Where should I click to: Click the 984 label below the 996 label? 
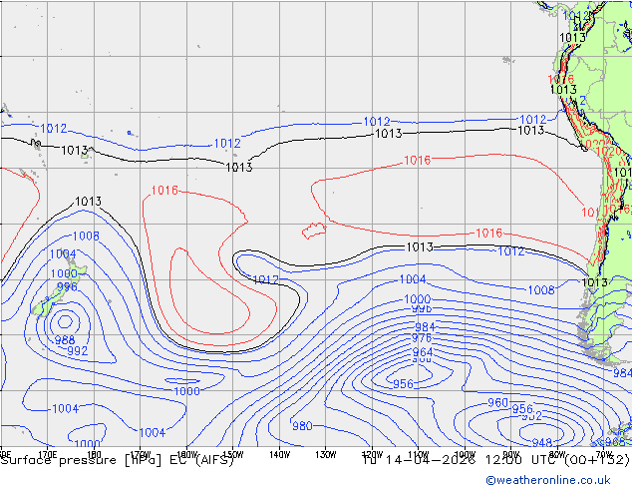point(425,326)
